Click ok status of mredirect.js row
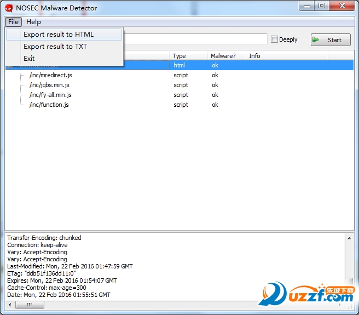This screenshot has height=315, width=359. [x=215, y=75]
